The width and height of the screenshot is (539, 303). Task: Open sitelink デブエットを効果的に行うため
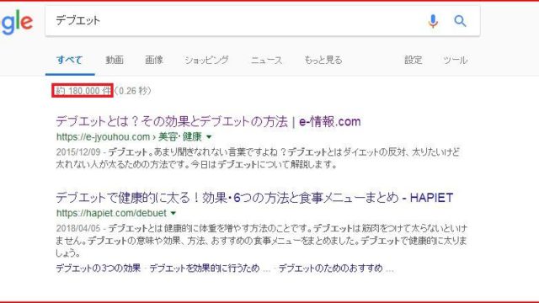204,268
